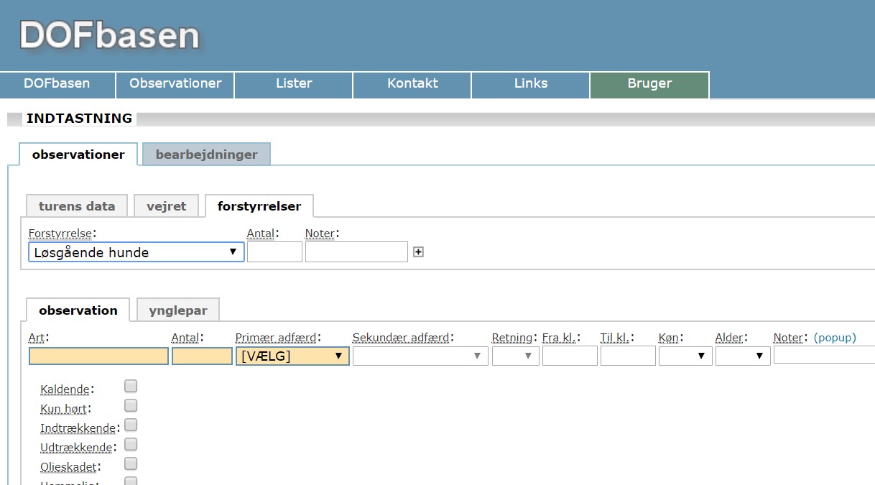Click the Kaldende label
Image resolution: width=875 pixels, height=485 pixels.
tap(65, 389)
